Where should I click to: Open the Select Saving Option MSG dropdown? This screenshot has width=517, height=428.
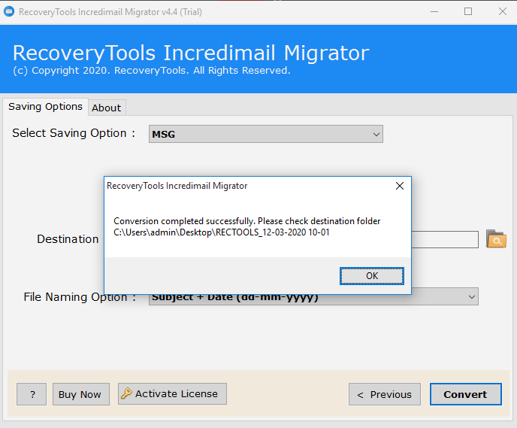click(266, 134)
